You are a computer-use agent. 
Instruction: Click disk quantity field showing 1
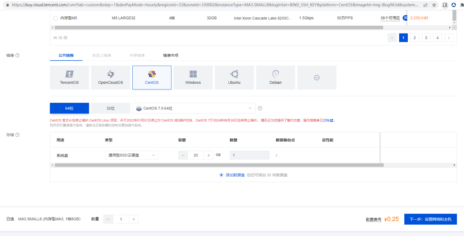click(x=250, y=155)
